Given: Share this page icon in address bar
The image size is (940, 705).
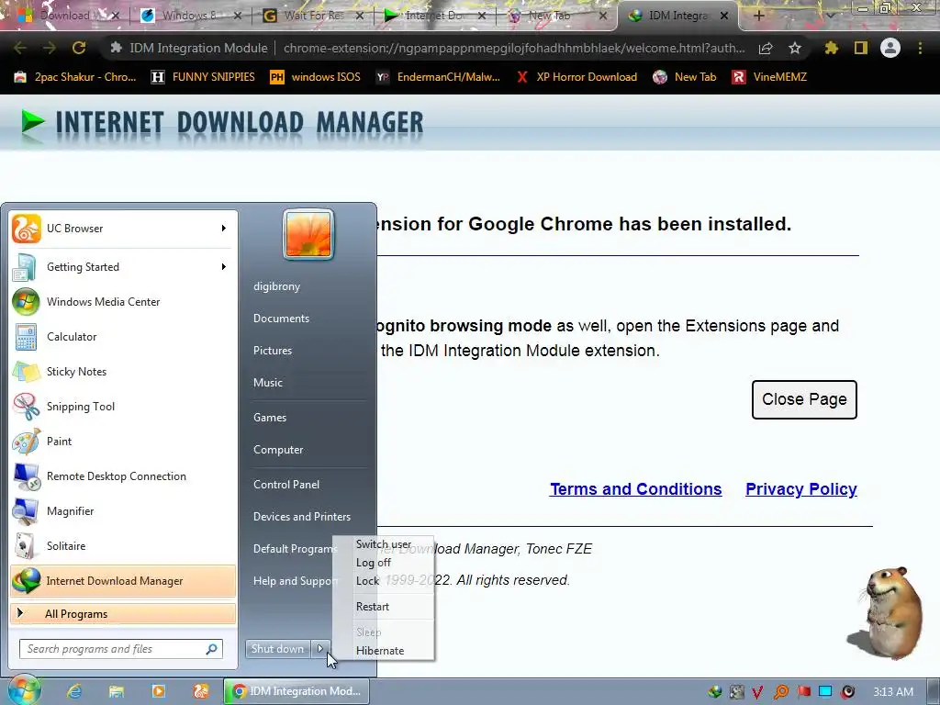Looking at the screenshot, I should (x=766, y=48).
